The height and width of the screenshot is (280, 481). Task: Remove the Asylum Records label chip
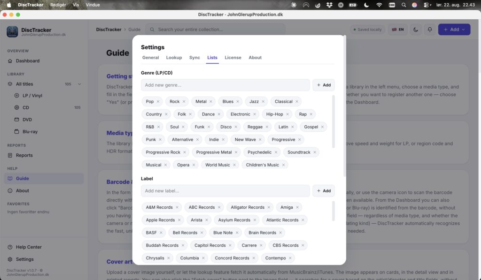(255, 220)
